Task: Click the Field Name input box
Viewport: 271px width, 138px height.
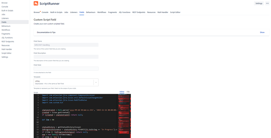Action: [x=66, y=45]
